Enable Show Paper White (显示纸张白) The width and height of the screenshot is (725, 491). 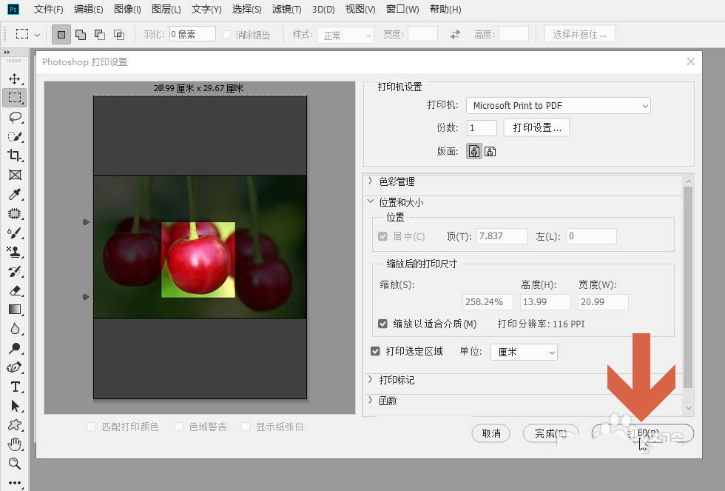(246, 427)
